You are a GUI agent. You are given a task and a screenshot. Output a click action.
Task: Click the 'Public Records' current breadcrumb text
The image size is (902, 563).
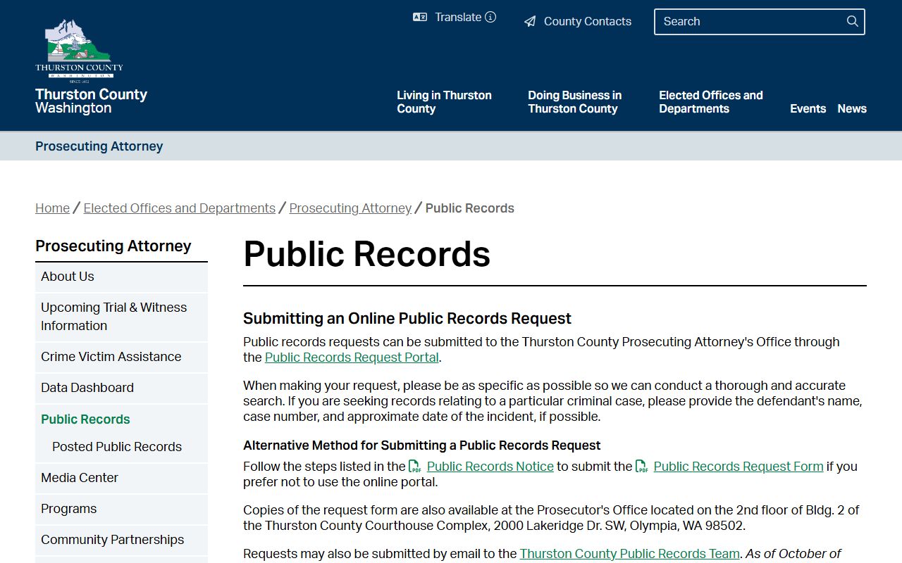point(470,208)
